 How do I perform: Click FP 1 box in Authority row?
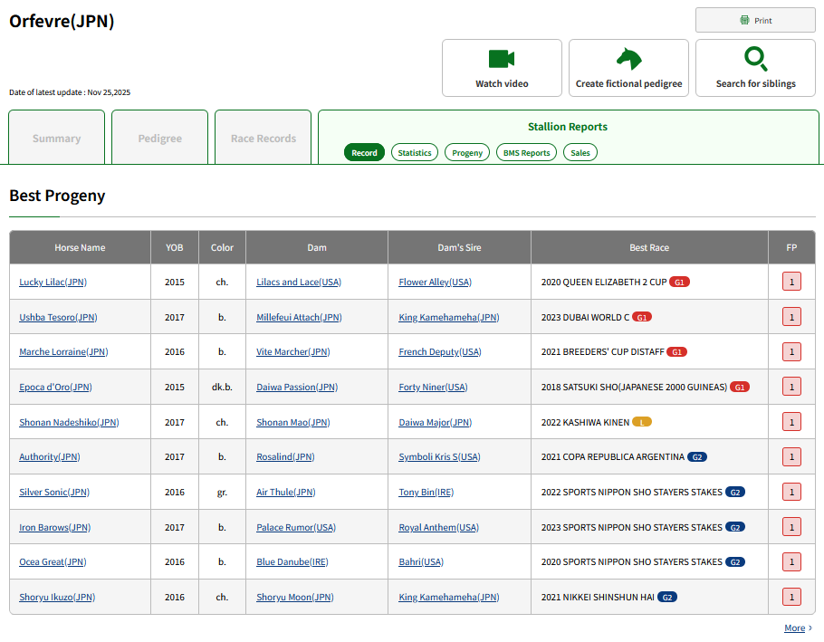[791, 457]
